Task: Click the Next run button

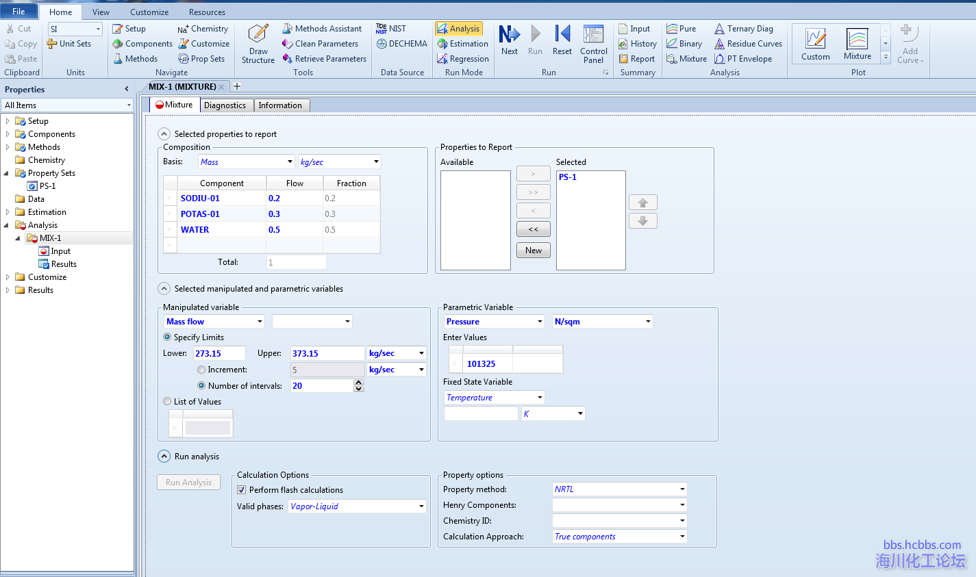Action: 510,40
